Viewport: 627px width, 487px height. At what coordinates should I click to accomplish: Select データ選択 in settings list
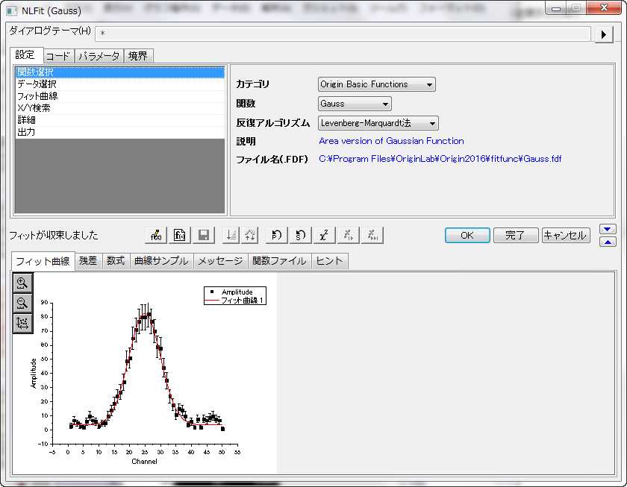coord(120,84)
